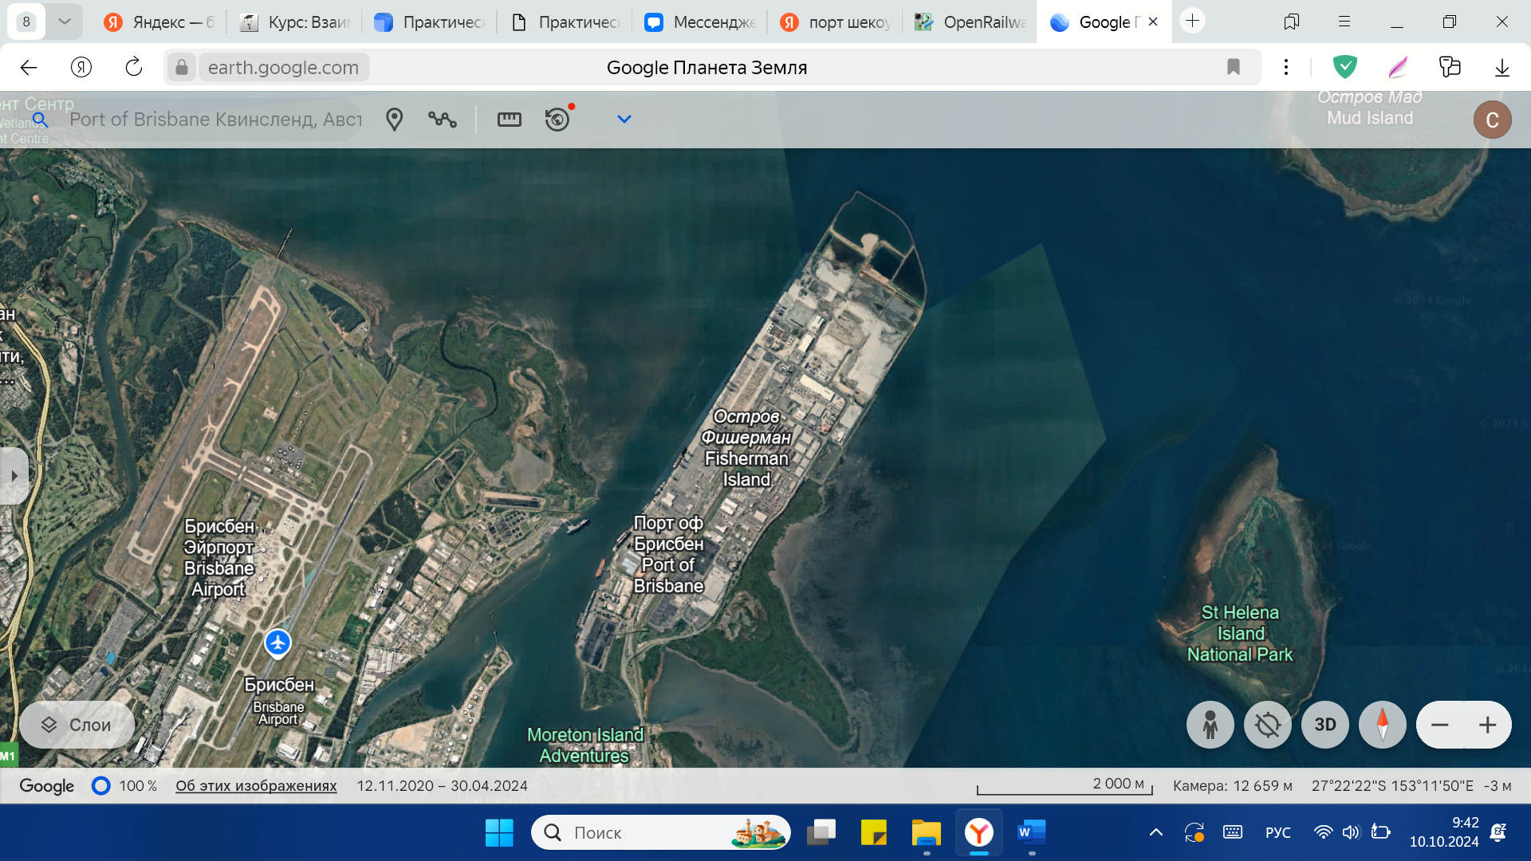1531x861 pixels.
Task: Open a new browser tab
Action: pos(1193,22)
